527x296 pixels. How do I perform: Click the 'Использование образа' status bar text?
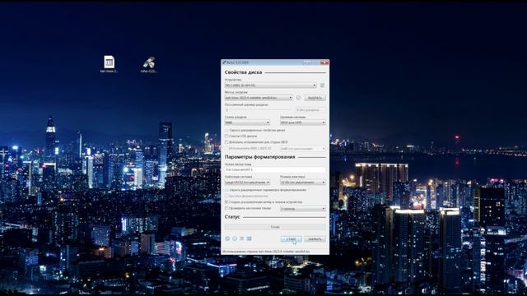pos(266,251)
